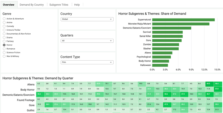Go to the Help tab
This screenshot has height=113, width=223.
coord(77,5)
